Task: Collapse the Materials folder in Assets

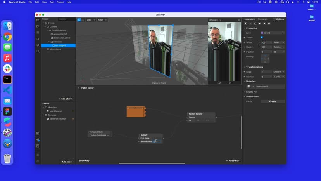Action: click(43, 107)
